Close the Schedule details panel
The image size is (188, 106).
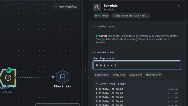pos(179,6)
